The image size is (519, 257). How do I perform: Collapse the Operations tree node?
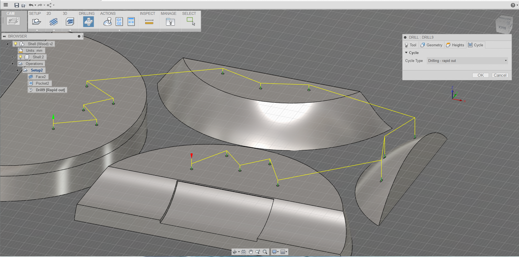(12, 64)
